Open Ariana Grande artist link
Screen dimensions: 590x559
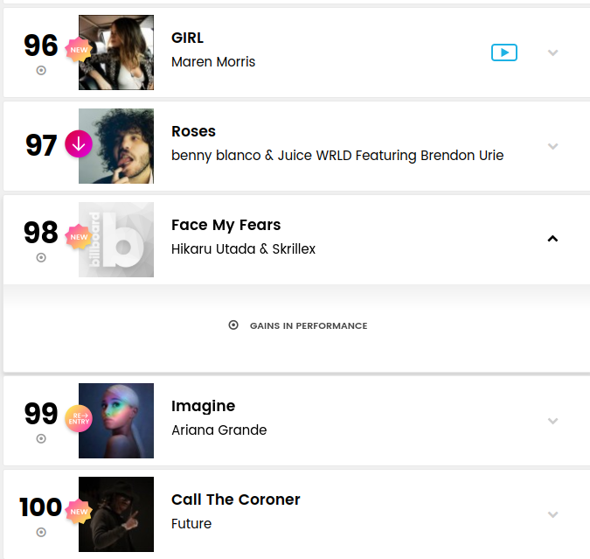pos(219,430)
